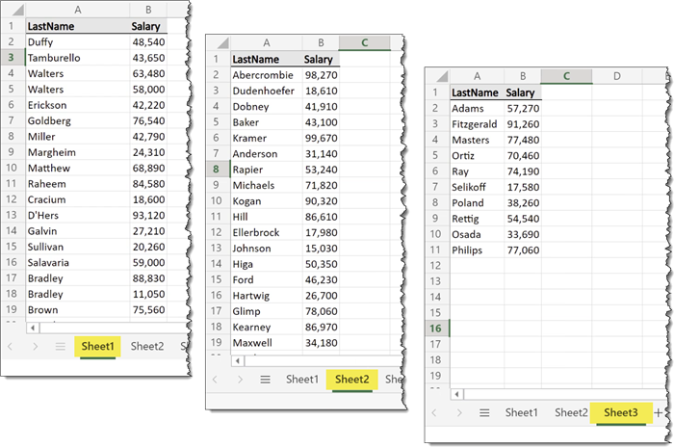Select row 16 header in the right window
674x447 pixels.
437,329
